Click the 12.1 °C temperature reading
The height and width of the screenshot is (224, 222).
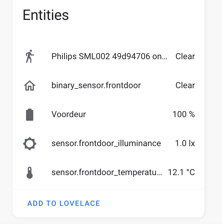pos(181,172)
